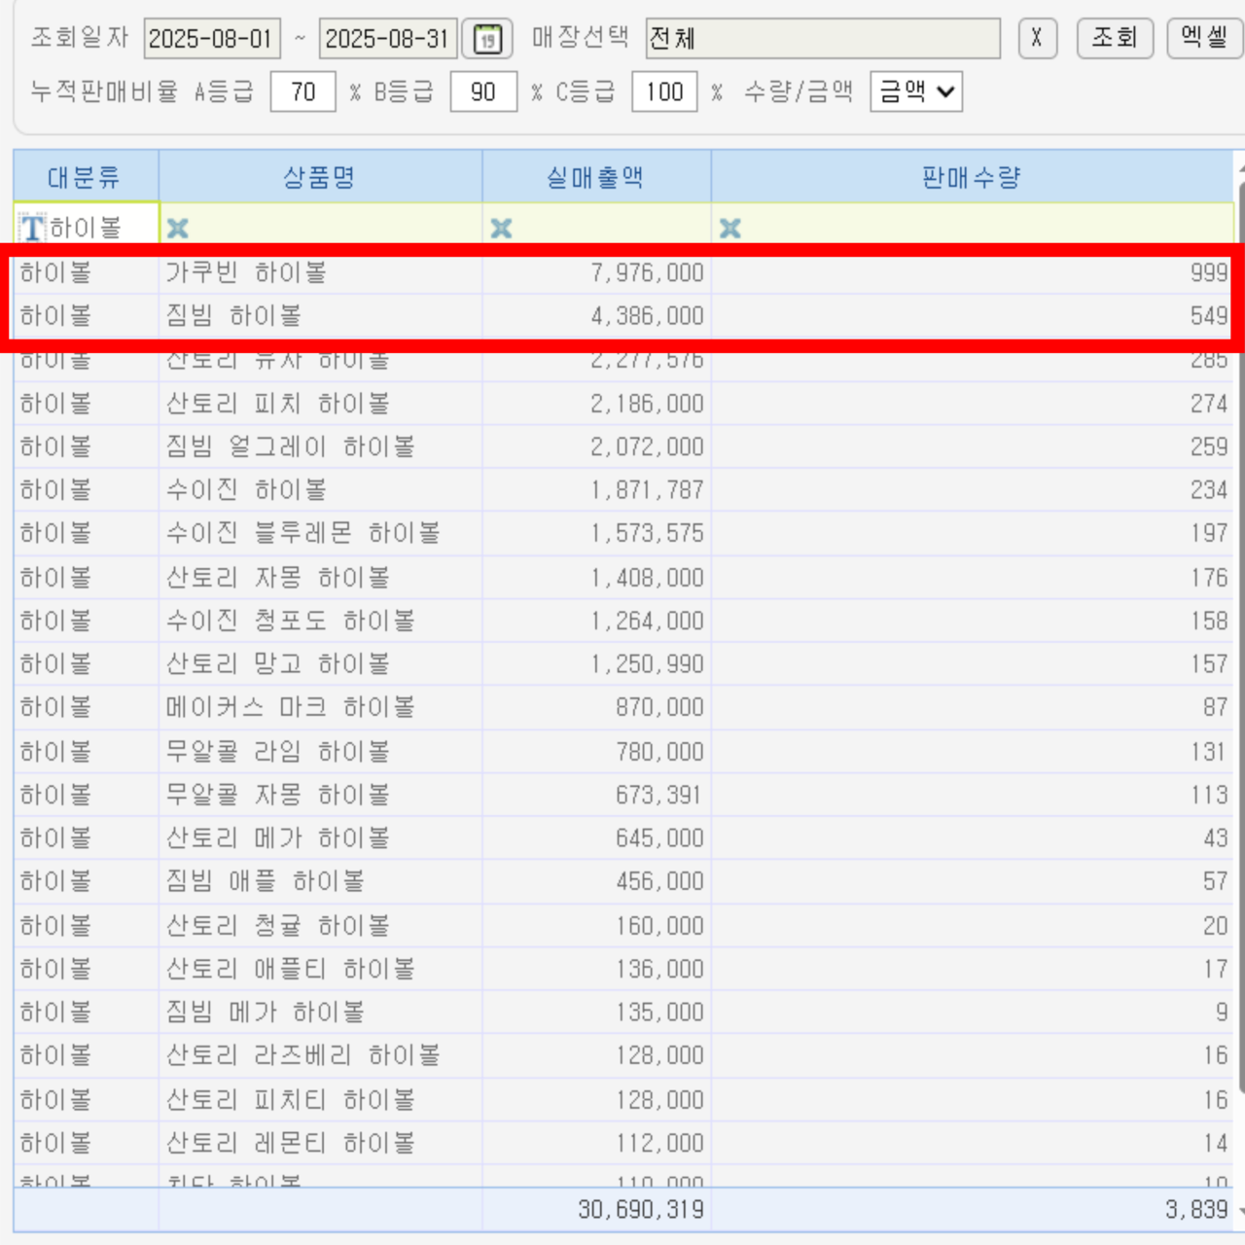Viewport: 1245px width, 1245px height.
Task: Sort by the 대분류 column header
Action: 86,177
